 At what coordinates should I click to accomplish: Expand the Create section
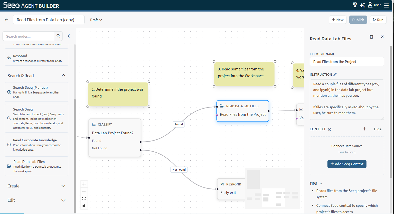pyautogui.click(x=63, y=186)
